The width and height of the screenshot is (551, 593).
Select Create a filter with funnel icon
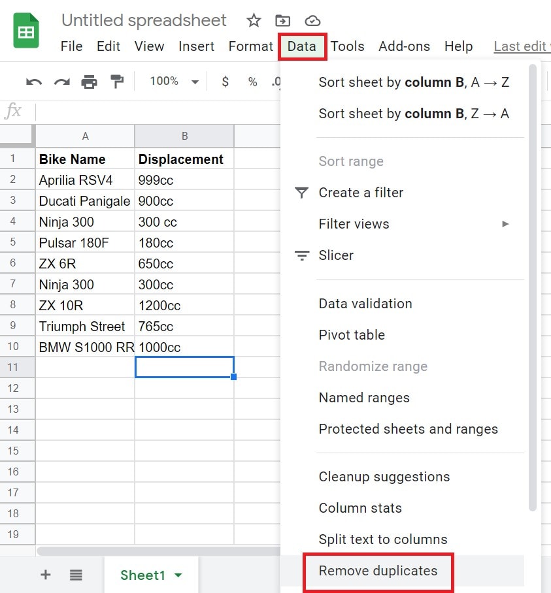pyautogui.click(x=361, y=193)
